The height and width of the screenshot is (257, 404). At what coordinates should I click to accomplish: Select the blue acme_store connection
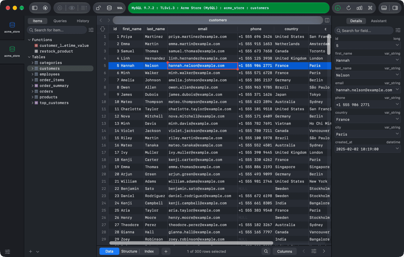tap(12, 27)
